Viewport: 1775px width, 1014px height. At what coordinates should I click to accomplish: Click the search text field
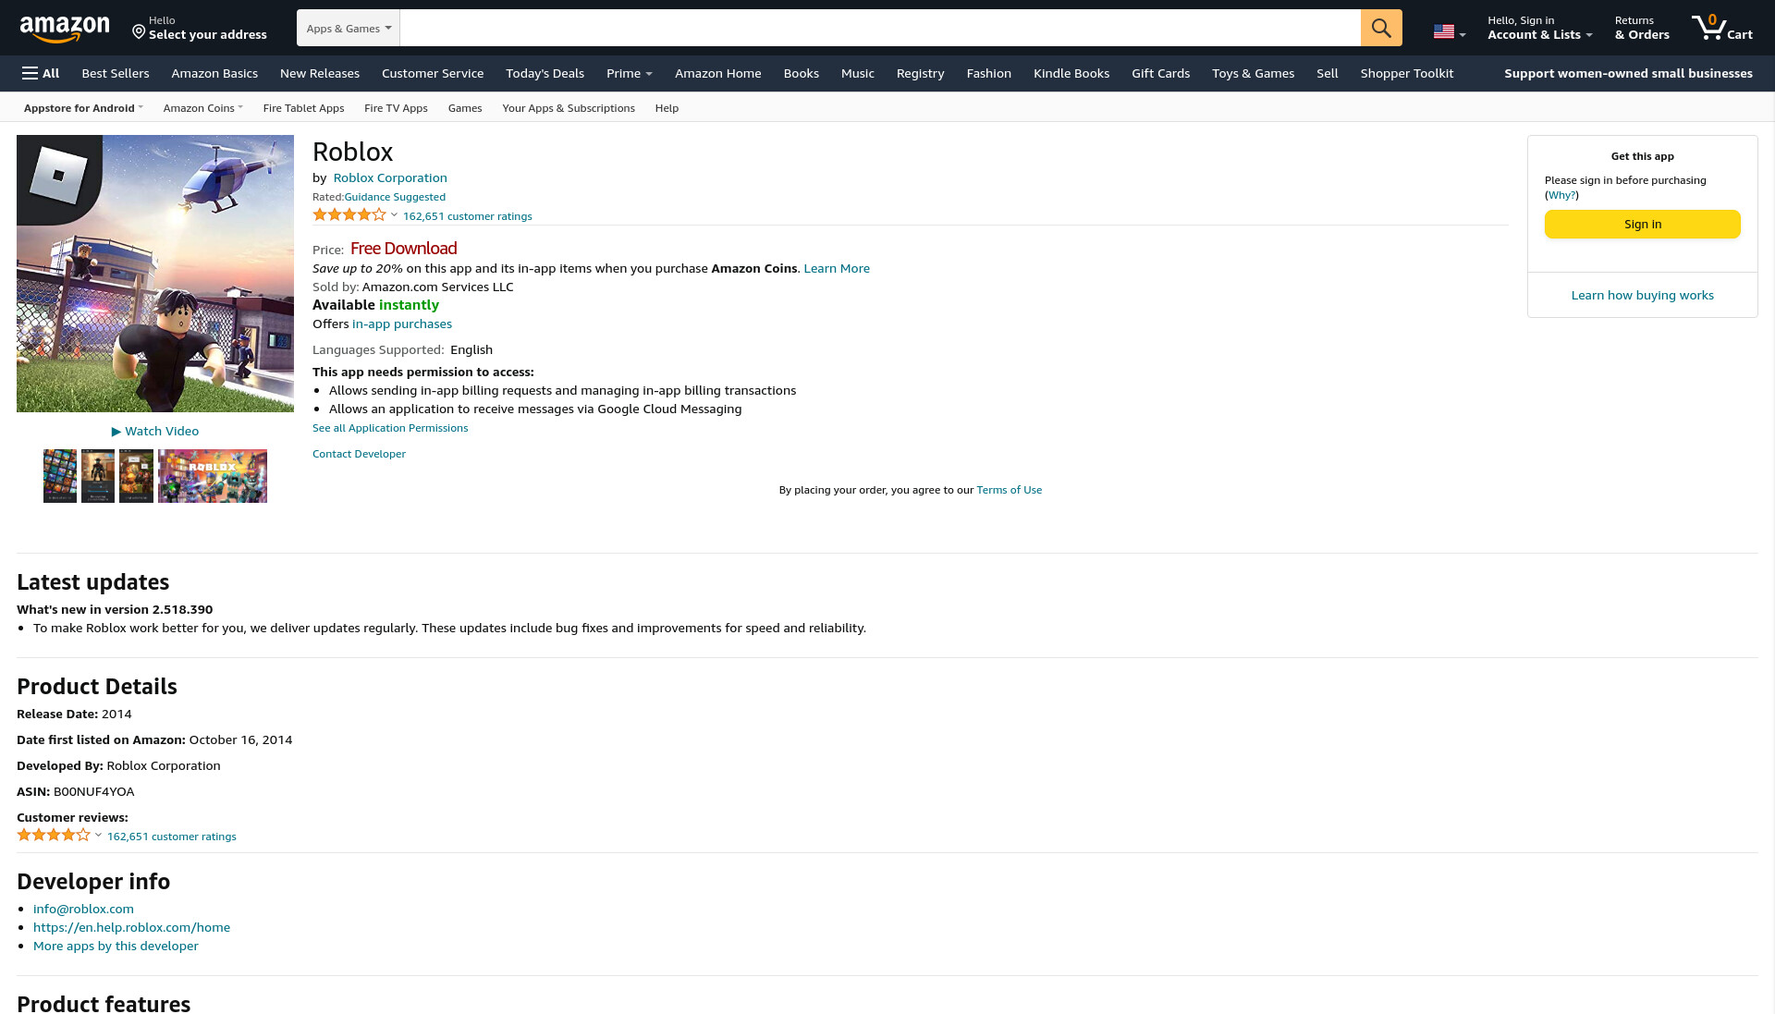(x=880, y=28)
